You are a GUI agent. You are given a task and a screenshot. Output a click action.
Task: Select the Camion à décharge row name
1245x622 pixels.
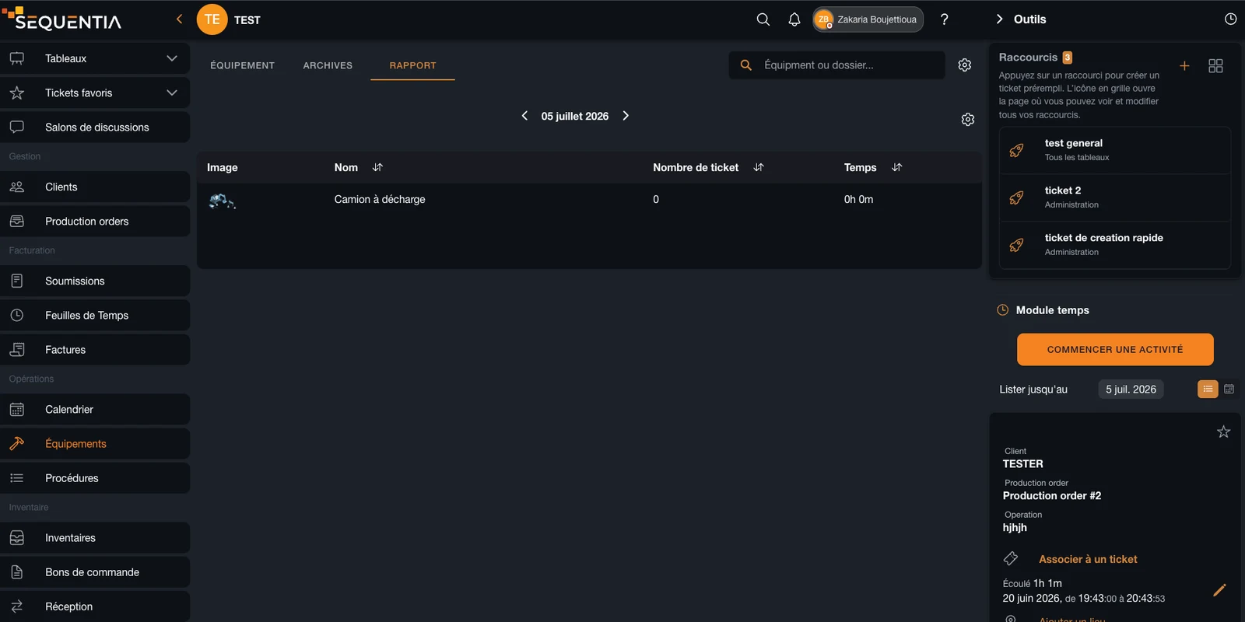coord(380,199)
